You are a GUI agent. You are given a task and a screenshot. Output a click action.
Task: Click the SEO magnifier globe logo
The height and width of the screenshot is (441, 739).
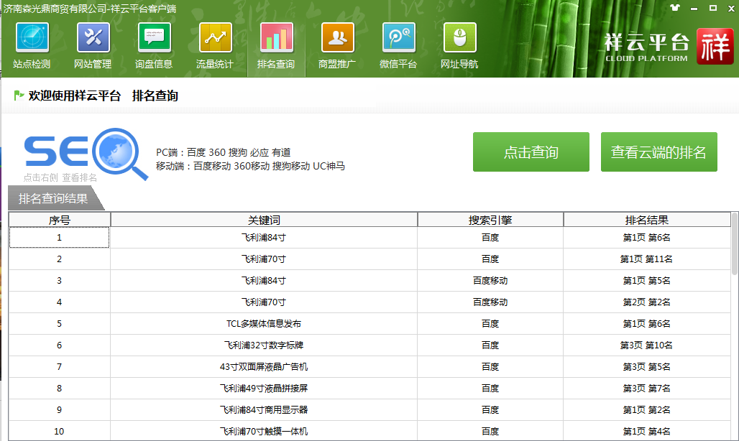pyautogui.click(x=120, y=153)
